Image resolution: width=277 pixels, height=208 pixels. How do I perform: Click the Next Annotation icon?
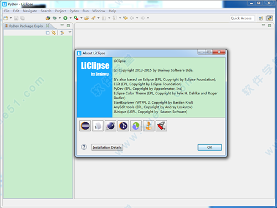pos(104,18)
